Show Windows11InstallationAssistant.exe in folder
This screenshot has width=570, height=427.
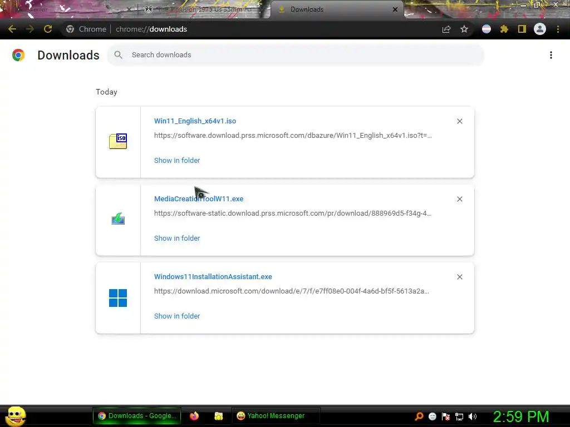click(x=177, y=316)
